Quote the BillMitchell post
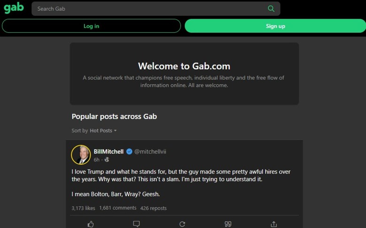Viewport: 366px width, 228px height. tap(228, 224)
